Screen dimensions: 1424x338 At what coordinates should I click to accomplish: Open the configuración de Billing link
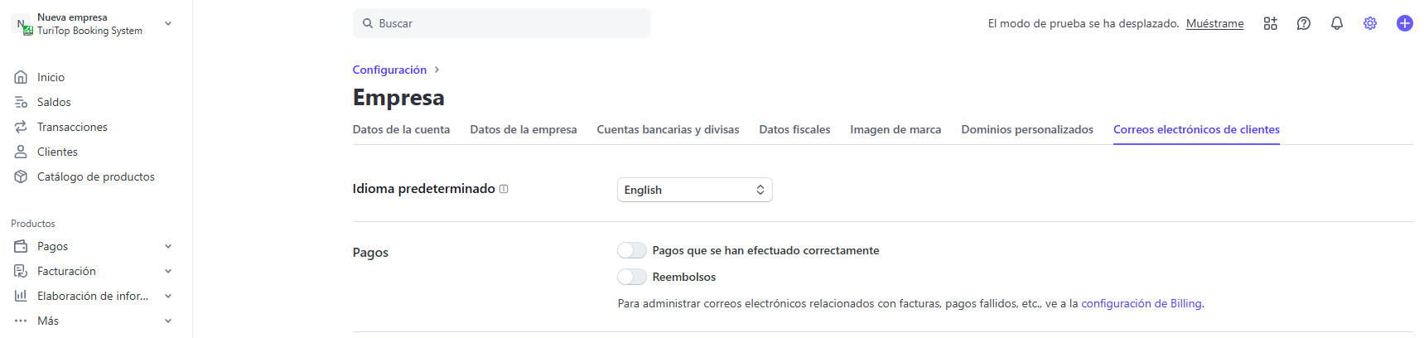[x=1142, y=303]
